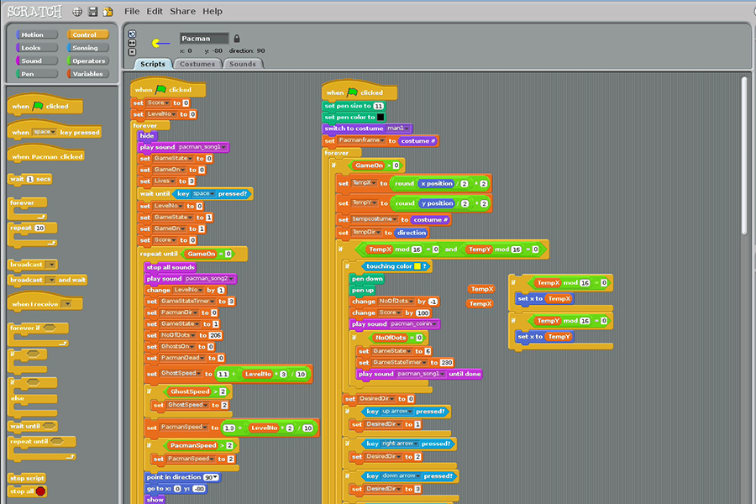756x504 pixels.
Task: Click the show block in the script
Action: click(x=155, y=500)
